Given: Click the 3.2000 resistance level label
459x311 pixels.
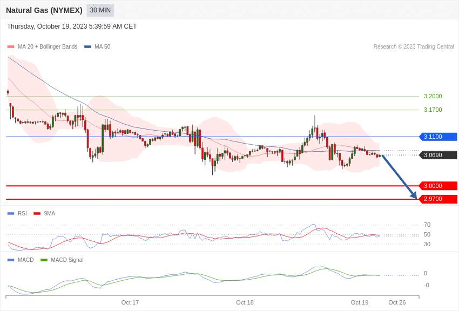Looking at the screenshot, I should pos(433,96).
